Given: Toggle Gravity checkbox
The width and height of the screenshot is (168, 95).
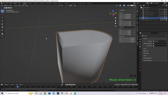Looking at the screenshot, I should pos(144,51).
